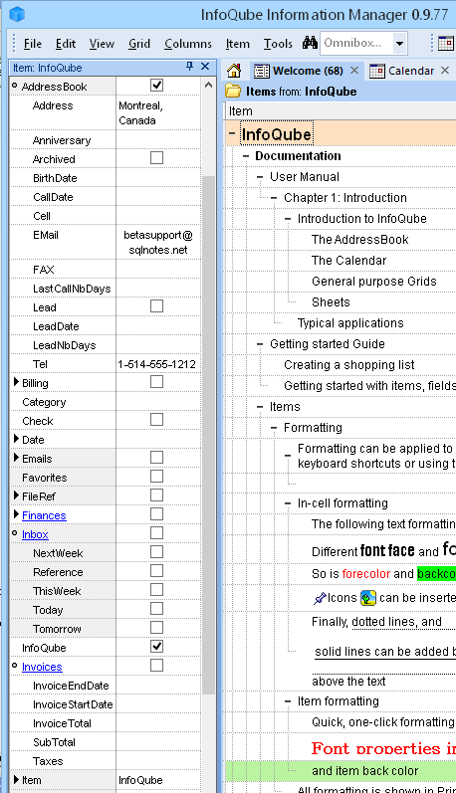This screenshot has height=793, width=456.
Task: Toggle the Inbox checkbox
Action: [157, 533]
